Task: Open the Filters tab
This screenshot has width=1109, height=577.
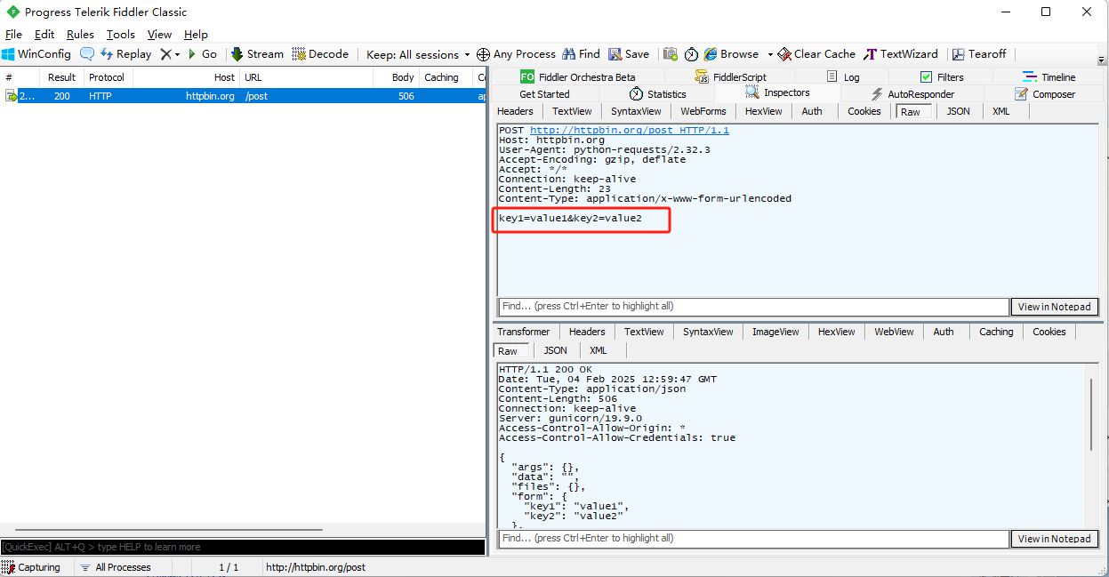Action: pyautogui.click(x=942, y=77)
